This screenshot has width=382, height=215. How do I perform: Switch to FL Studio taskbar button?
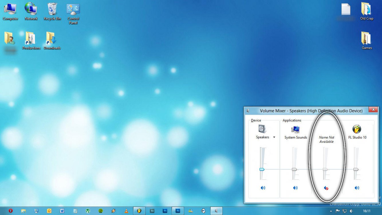[x=139, y=211]
